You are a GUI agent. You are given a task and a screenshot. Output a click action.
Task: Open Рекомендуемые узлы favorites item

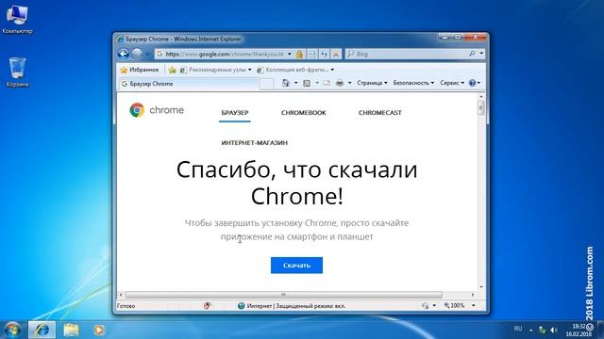point(216,70)
